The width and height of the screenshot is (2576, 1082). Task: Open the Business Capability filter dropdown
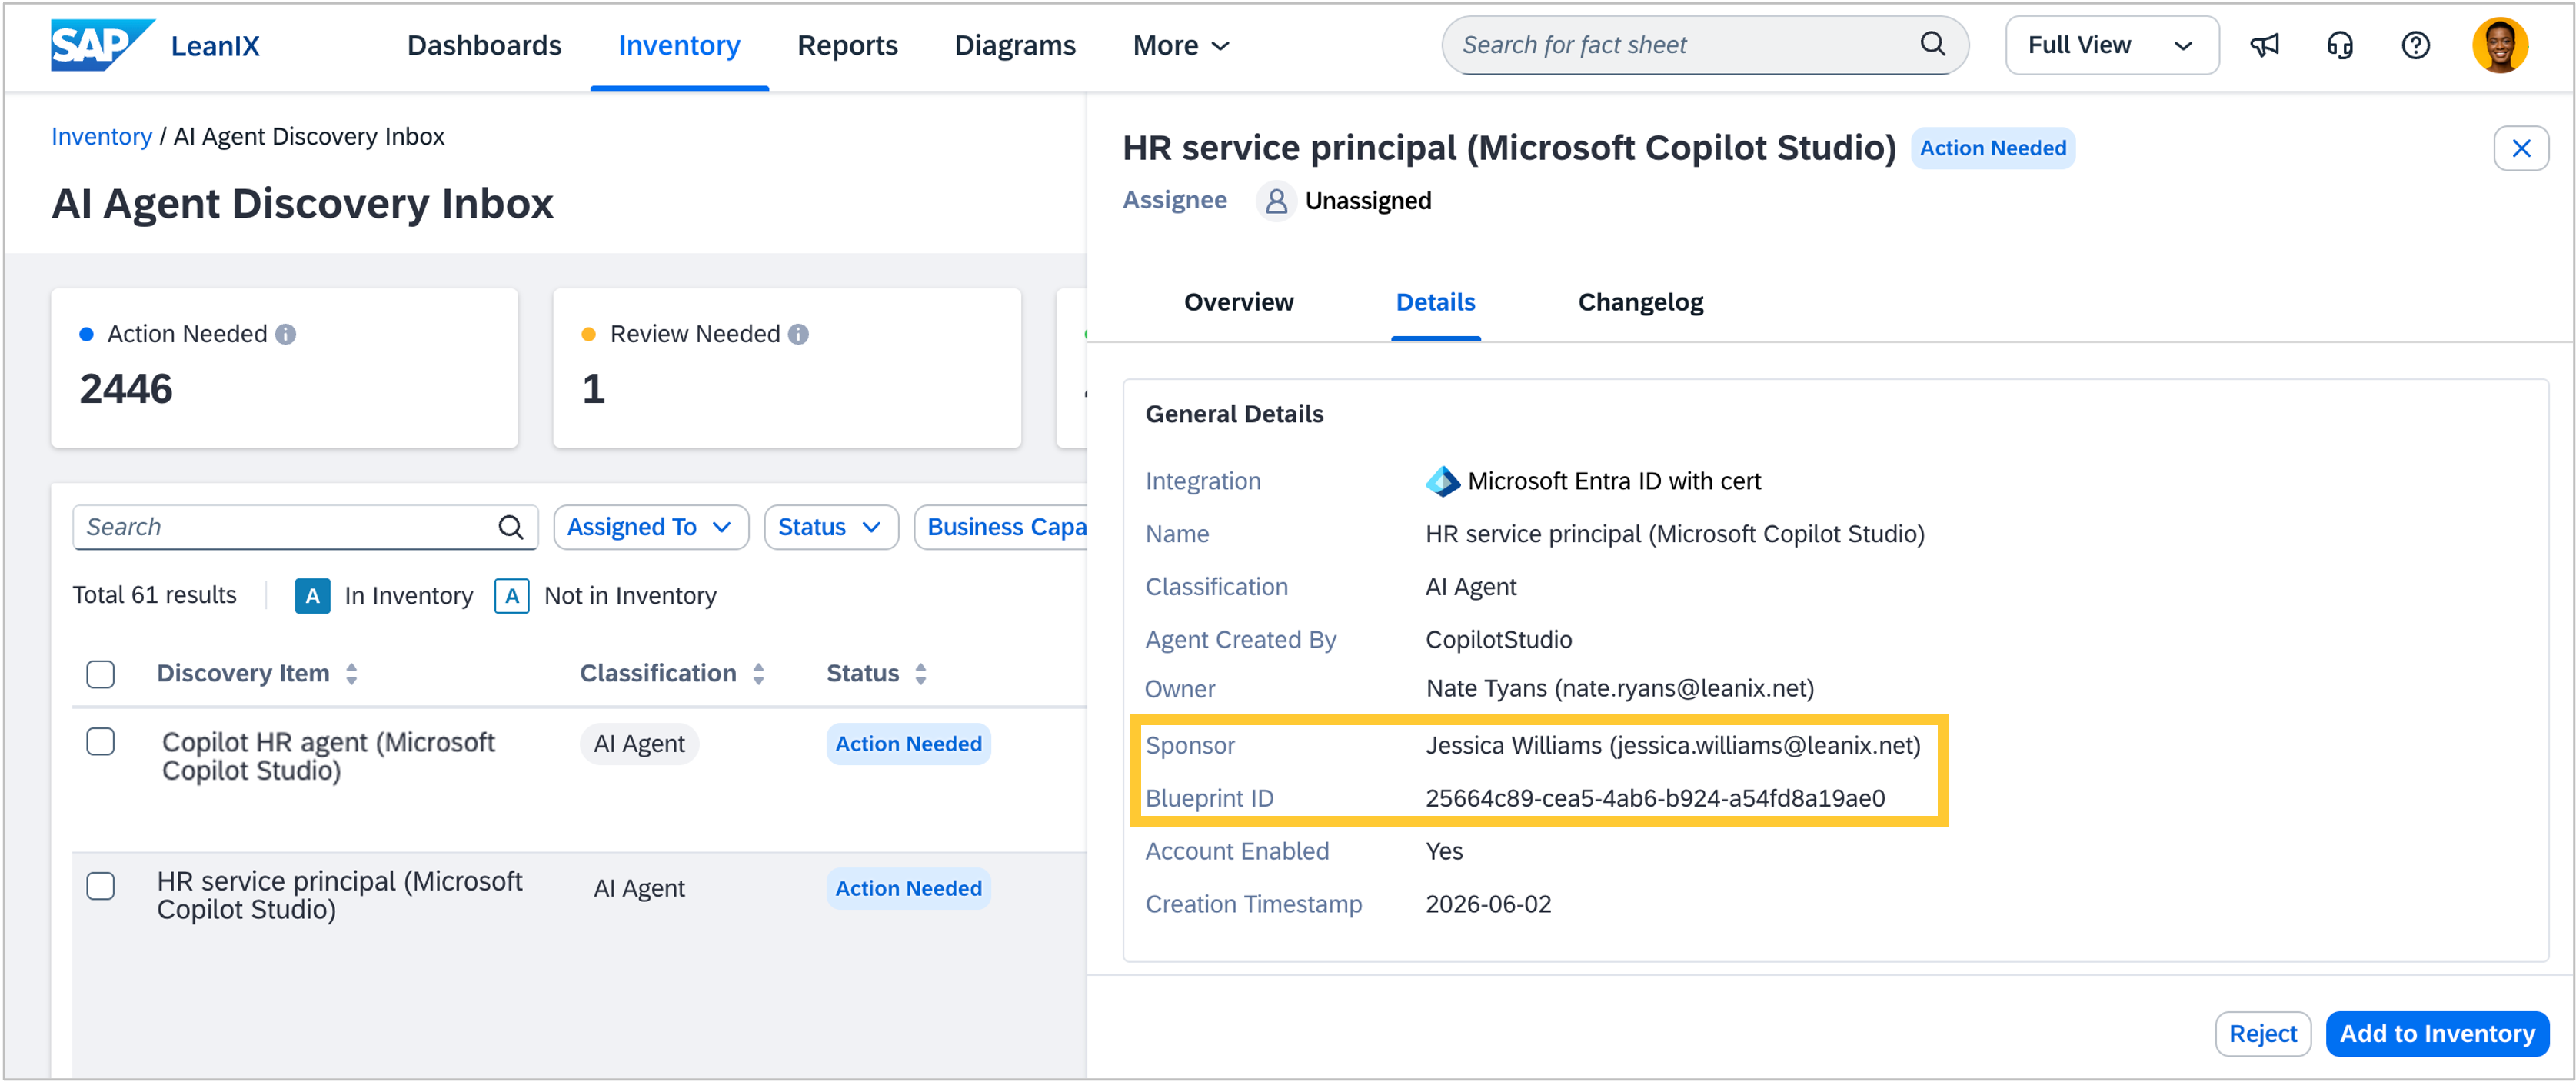(1001, 527)
